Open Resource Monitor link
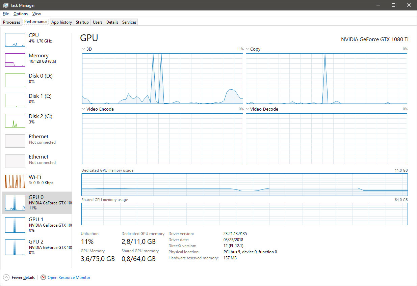 69,278
